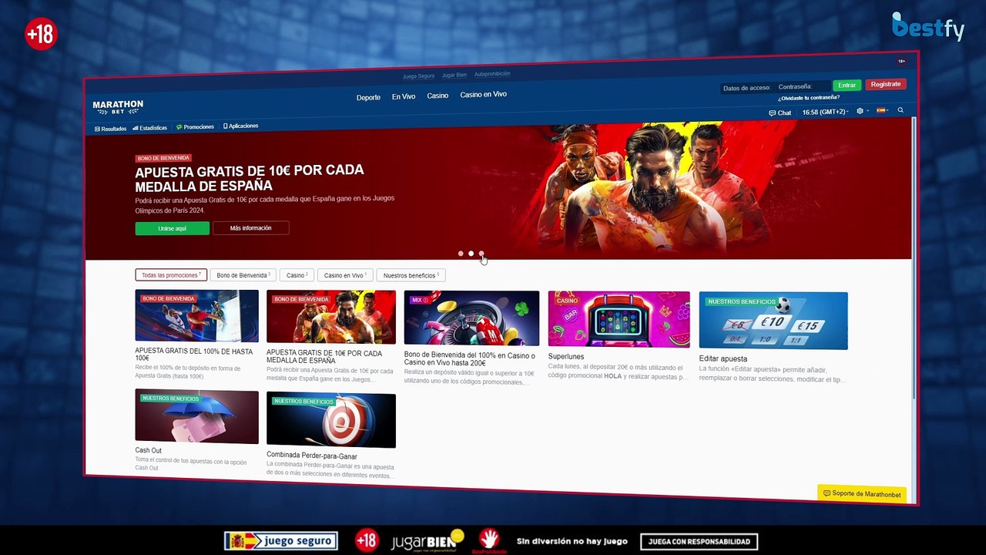Image resolution: width=986 pixels, height=555 pixels.
Task: Click the Marathonbet logo
Action: tap(118, 106)
